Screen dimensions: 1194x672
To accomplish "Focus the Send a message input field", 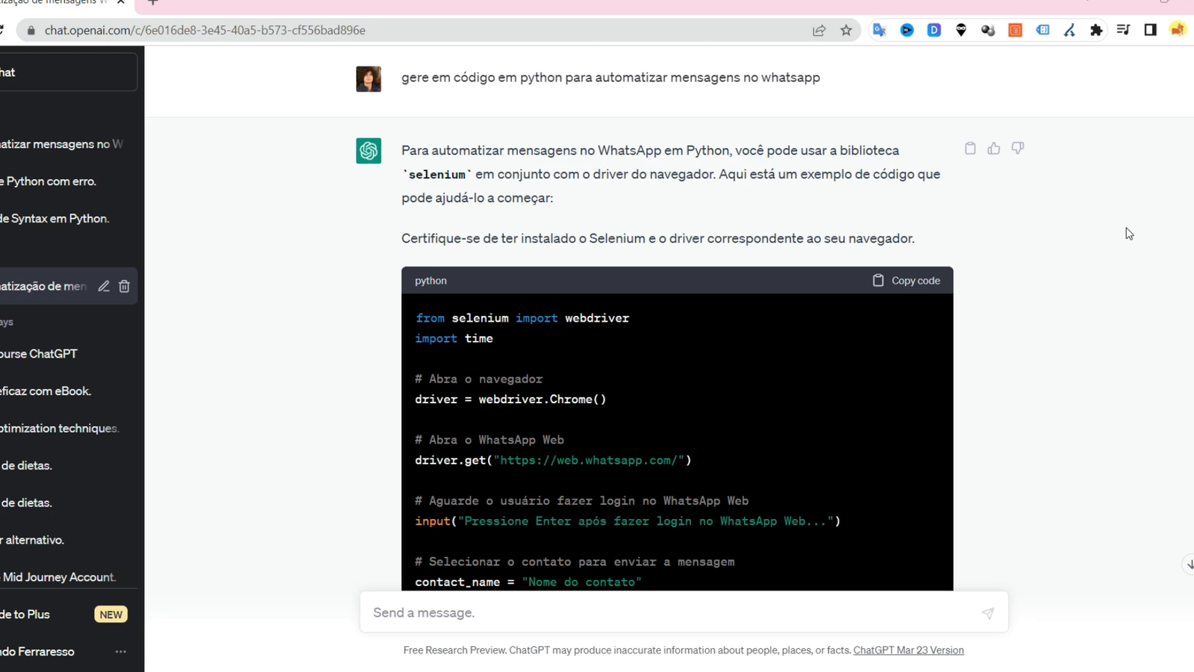I will click(x=684, y=612).
